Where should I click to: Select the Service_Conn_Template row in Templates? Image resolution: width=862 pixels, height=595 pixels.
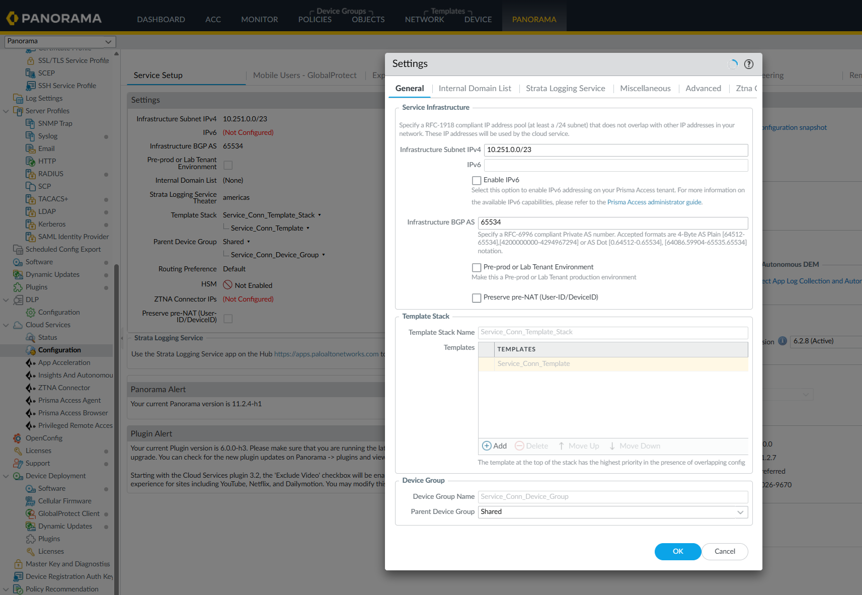click(x=613, y=364)
